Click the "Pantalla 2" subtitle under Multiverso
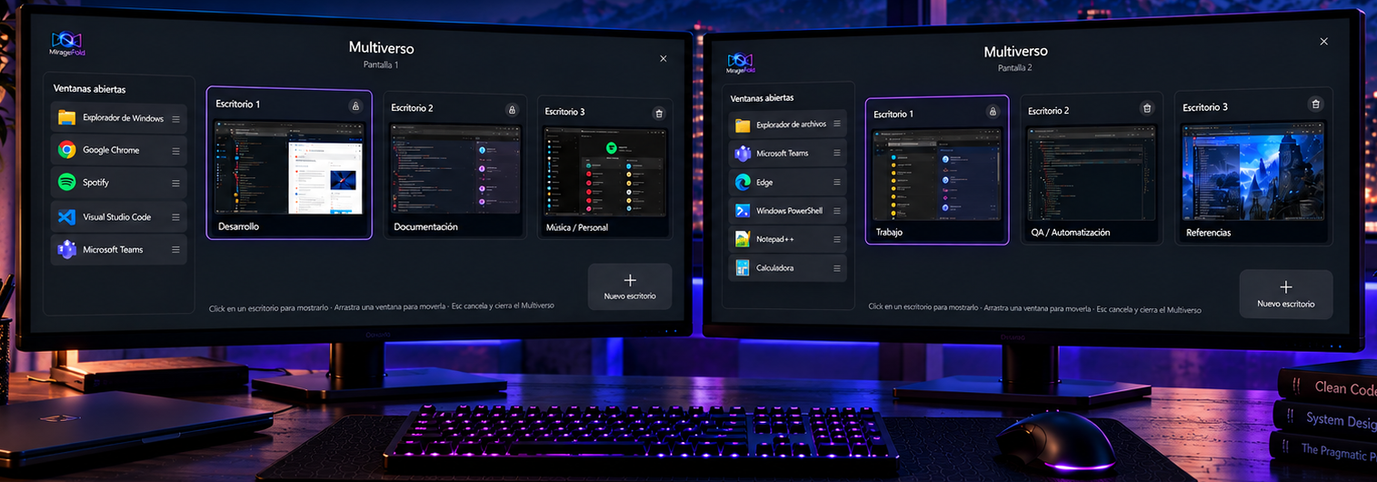The height and width of the screenshot is (482, 1377). [1015, 67]
